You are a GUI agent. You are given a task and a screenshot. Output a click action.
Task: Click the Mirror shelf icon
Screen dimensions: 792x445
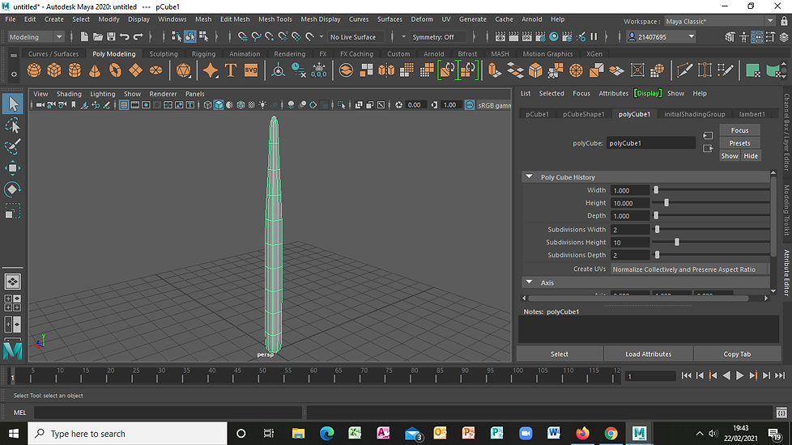(386, 70)
